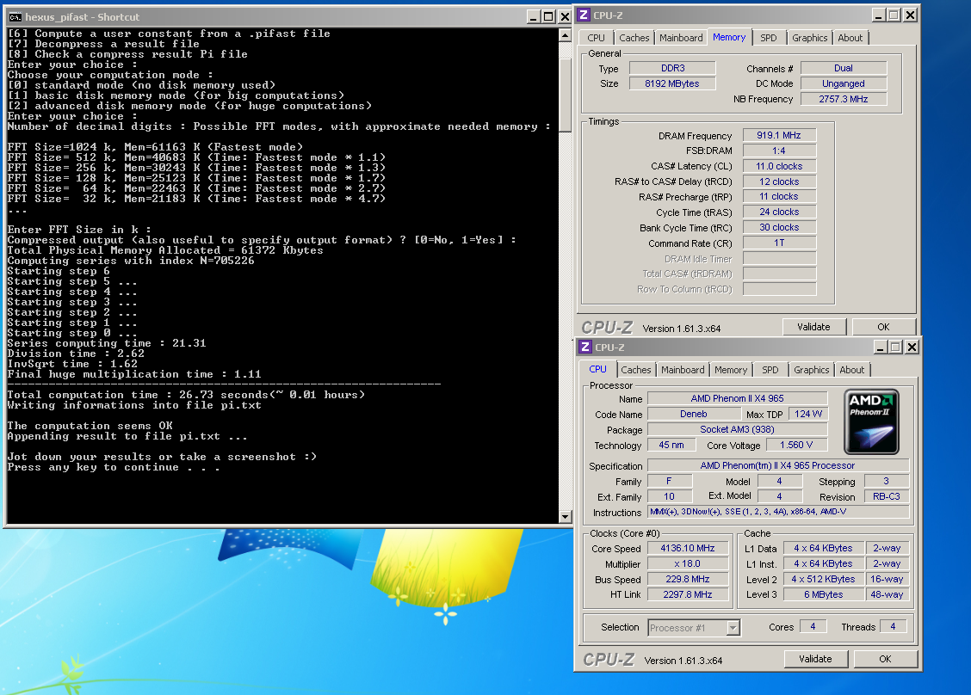Open SPD tab in lower CPU-Z window
971x695 pixels.
(770, 370)
